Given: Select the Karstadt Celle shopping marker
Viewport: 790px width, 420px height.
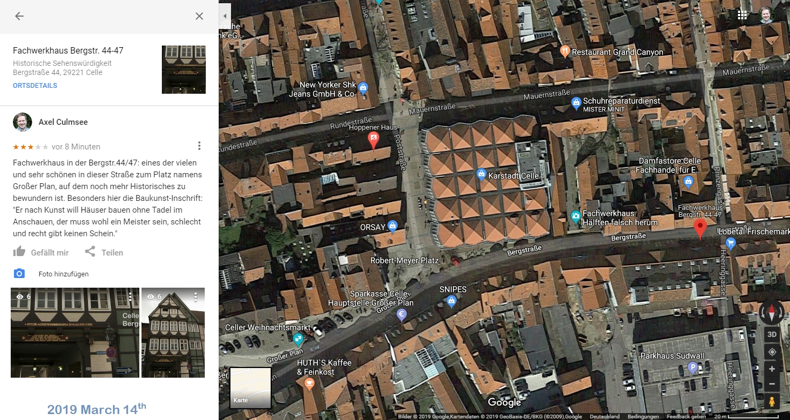Looking at the screenshot, I should 481,175.
